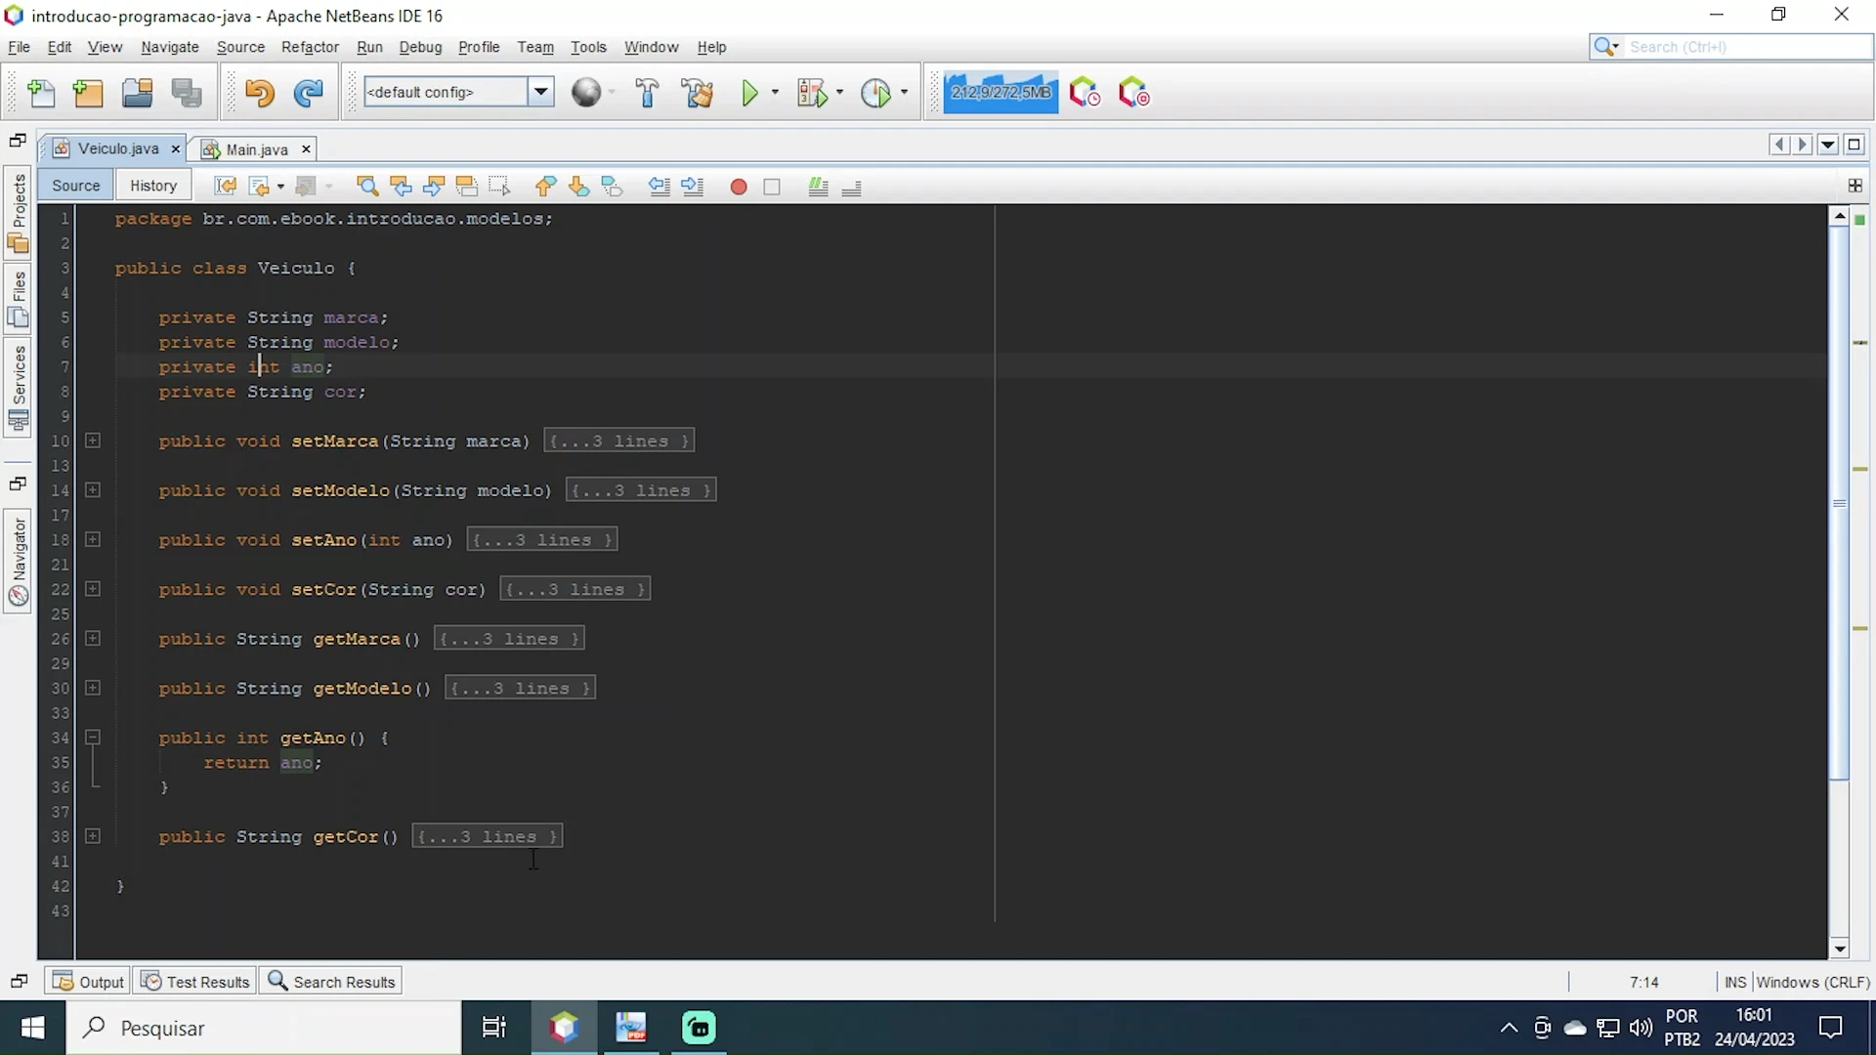This screenshot has width=1876, height=1055.
Task: Click the Comment lines icon
Action: (x=819, y=187)
